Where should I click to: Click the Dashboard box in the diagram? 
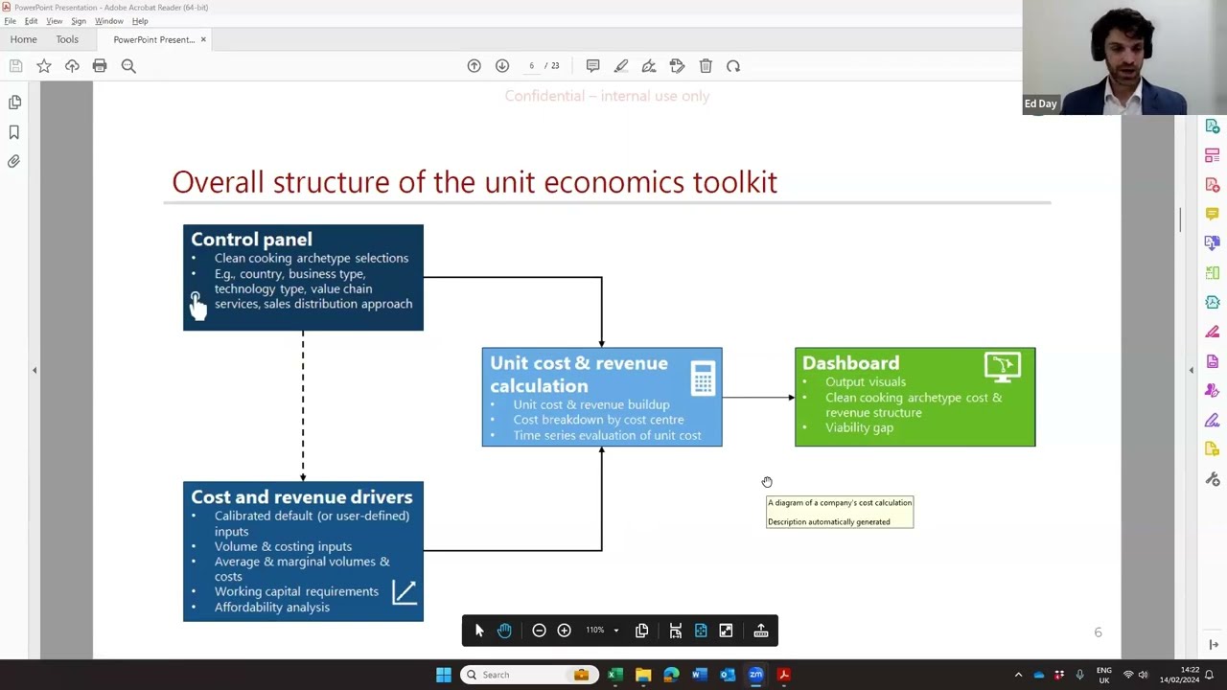pyautogui.click(x=914, y=397)
